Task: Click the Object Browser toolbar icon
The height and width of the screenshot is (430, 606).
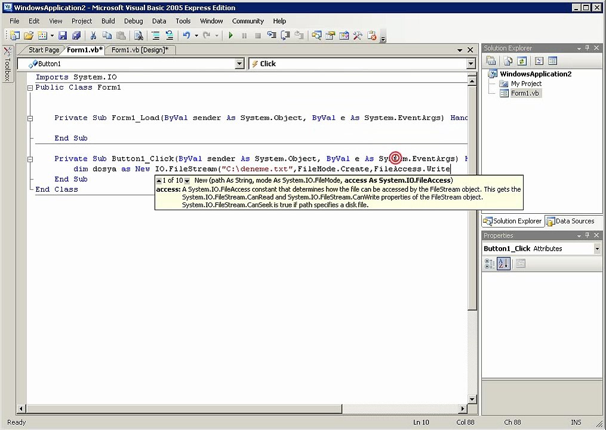Action: coord(344,36)
